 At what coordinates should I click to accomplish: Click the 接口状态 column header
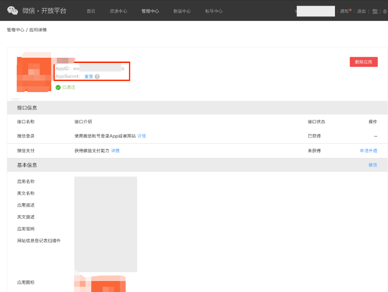click(x=316, y=122)
